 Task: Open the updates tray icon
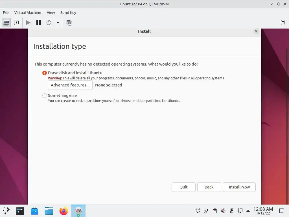click(206, 211)
